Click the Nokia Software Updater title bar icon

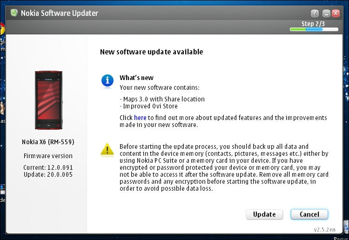click(x=14, y=13)
